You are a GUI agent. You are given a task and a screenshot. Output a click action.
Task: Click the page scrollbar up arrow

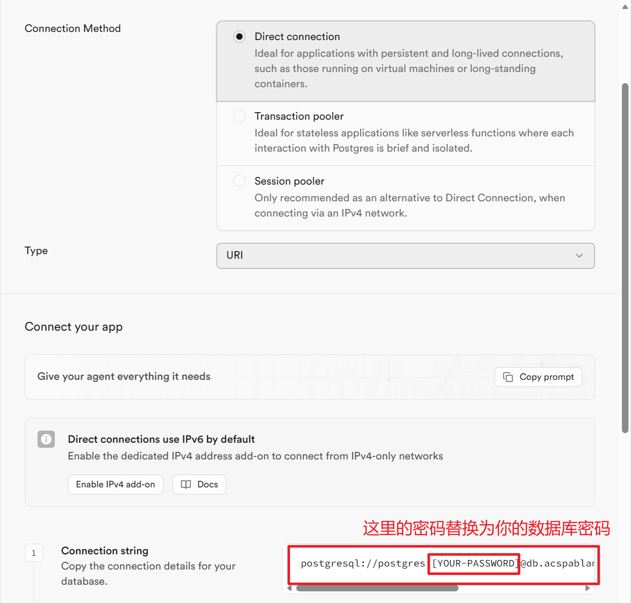[625, 7]
